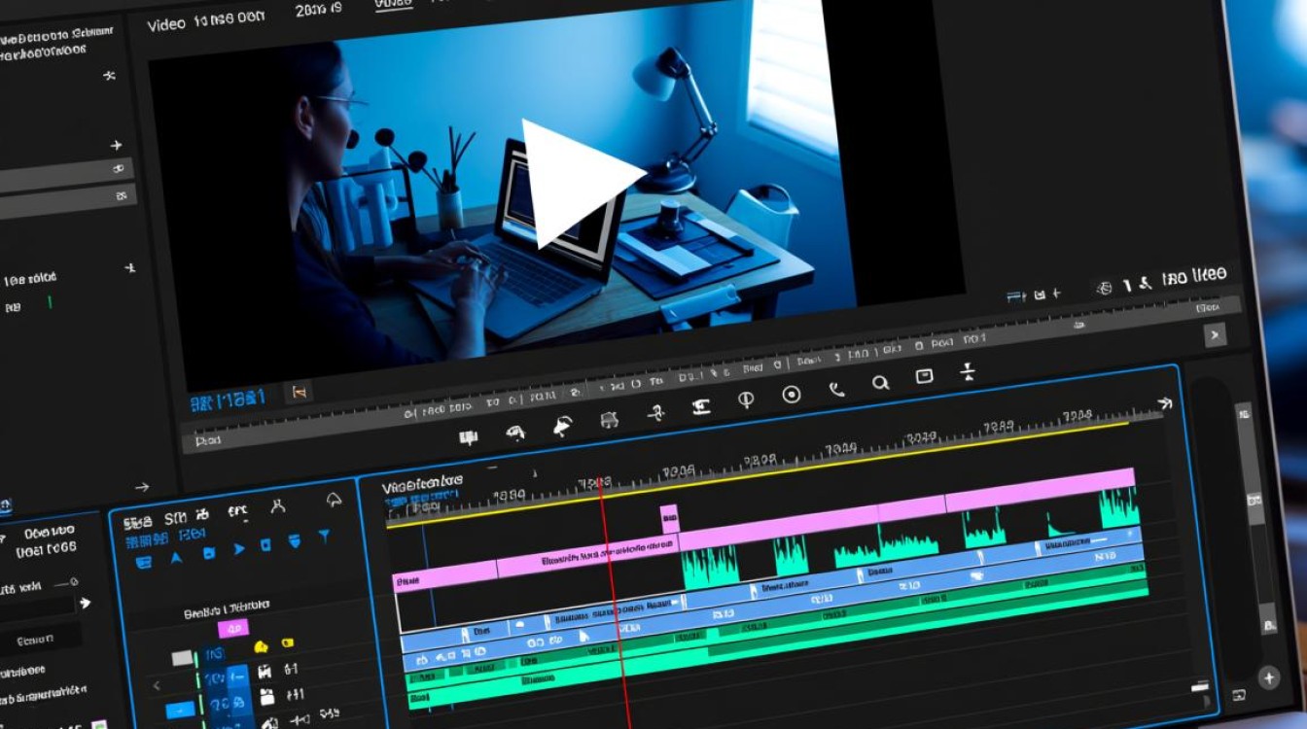Click the blue play triangle in tools panel

coord(238,549)
